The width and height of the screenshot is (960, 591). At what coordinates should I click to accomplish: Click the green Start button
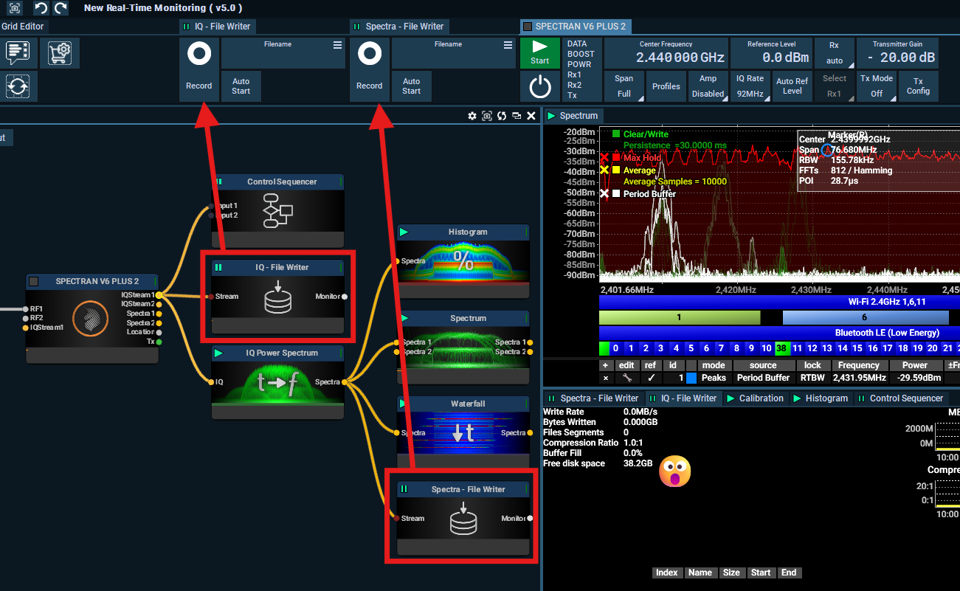[x=540, y=52]
